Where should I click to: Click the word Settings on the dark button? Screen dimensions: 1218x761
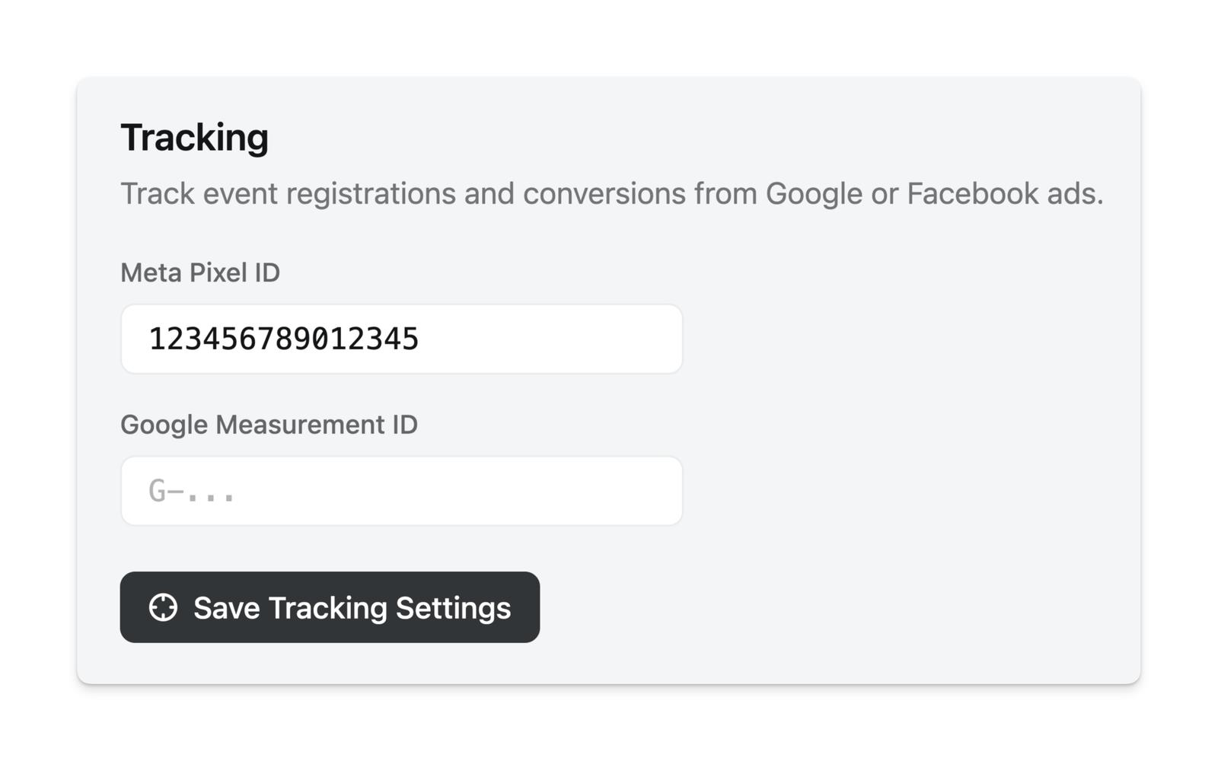(453, 608)
